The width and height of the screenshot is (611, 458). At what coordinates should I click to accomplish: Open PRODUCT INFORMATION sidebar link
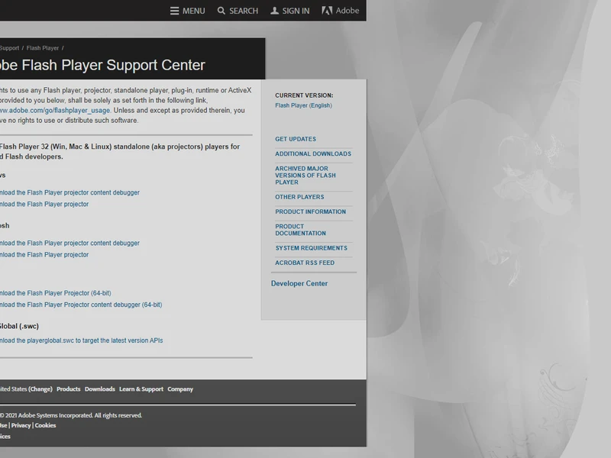pyautogui.click(x=310, y=212)
